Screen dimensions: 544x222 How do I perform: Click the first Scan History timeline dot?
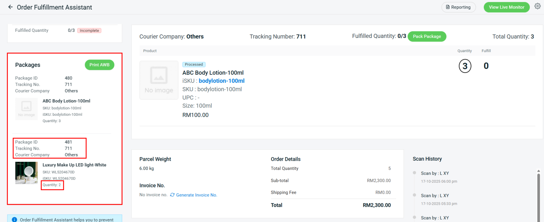pyautogui.click(x=414, y=173)
